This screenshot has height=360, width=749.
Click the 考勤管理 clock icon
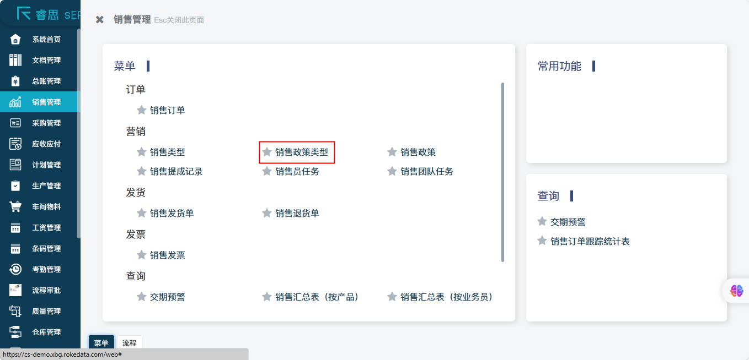15,269
